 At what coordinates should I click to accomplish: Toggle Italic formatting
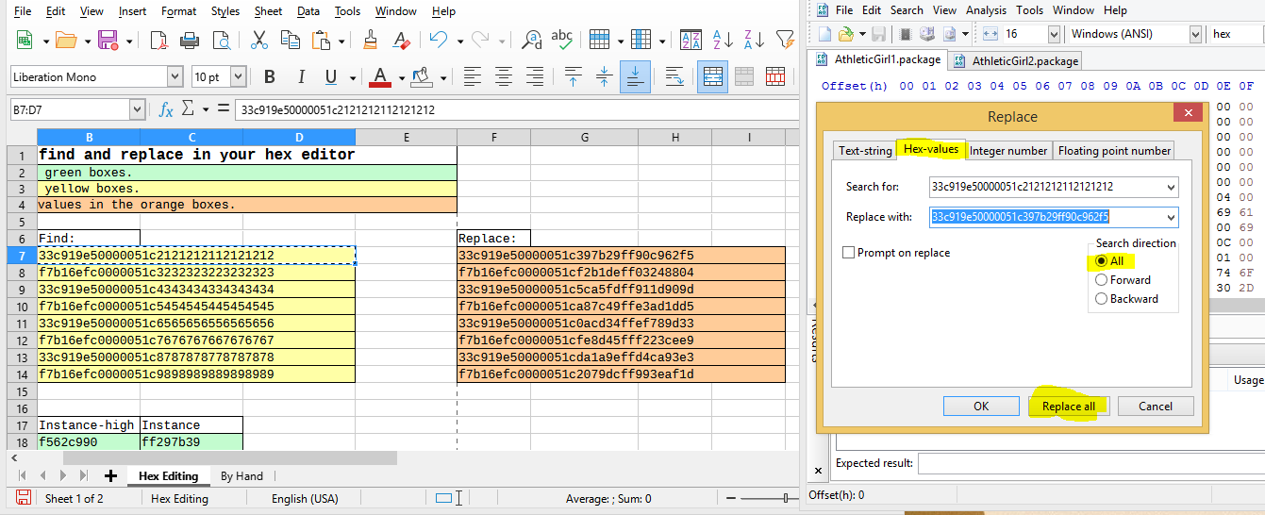300,77
